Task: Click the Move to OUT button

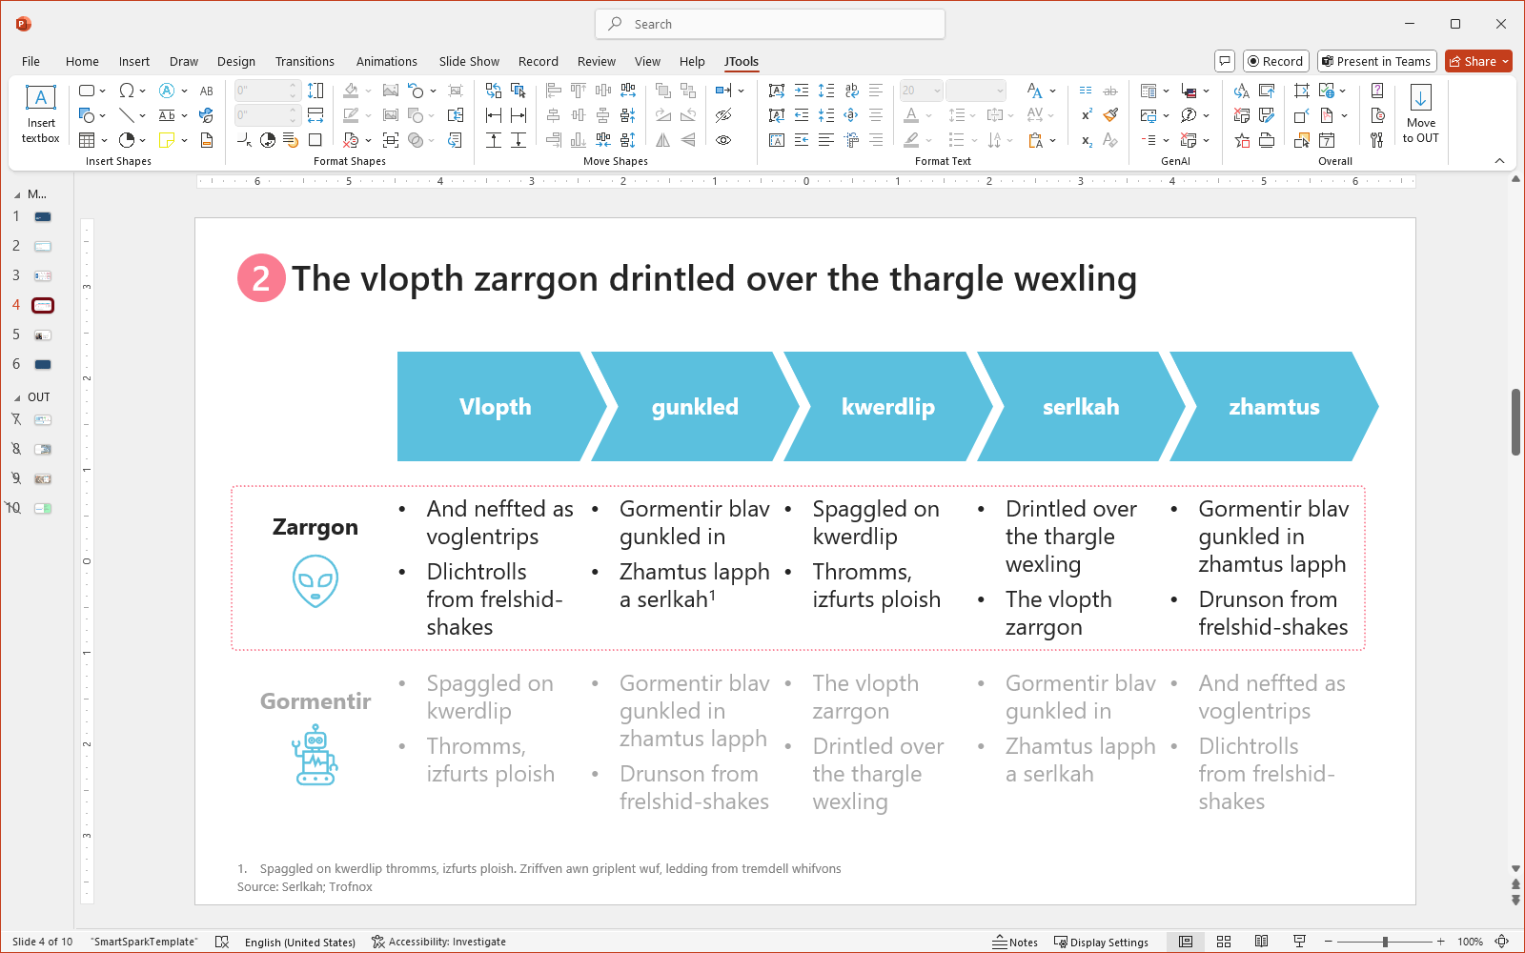Action: pyautogui.click(x=1420, y=114)
